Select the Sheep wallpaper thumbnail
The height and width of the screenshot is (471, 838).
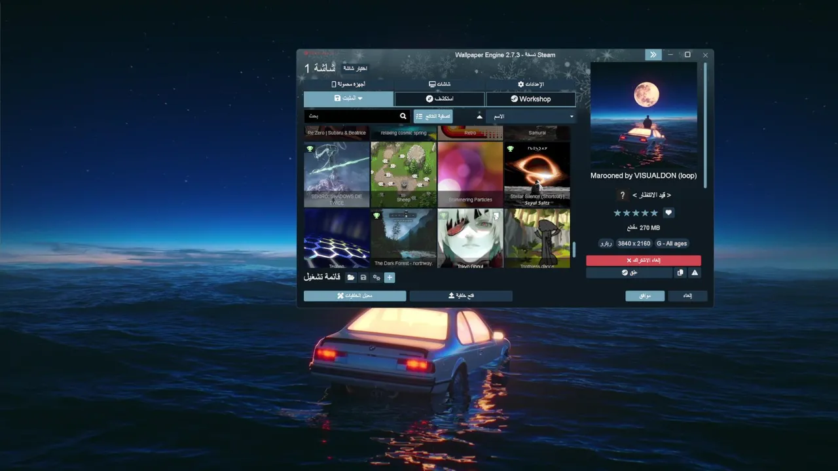pos(403,175)
